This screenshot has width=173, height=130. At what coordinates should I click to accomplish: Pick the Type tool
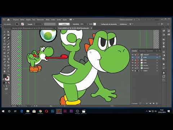4,41
